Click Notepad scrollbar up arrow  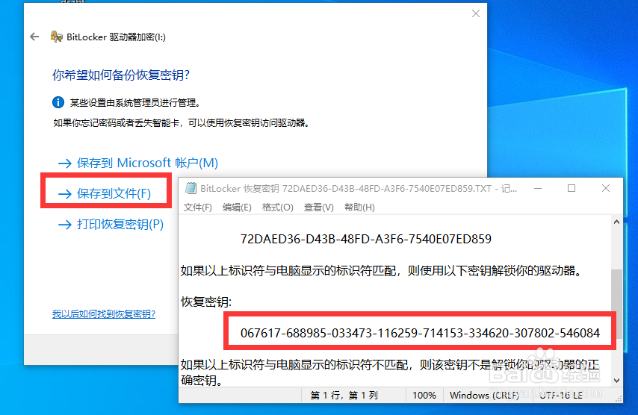coord(616,222)
